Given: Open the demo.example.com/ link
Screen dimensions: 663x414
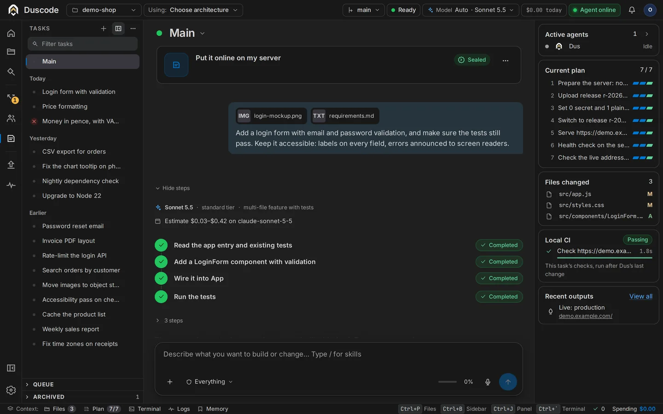Looking at the screenshot, I should pos(586,316).
